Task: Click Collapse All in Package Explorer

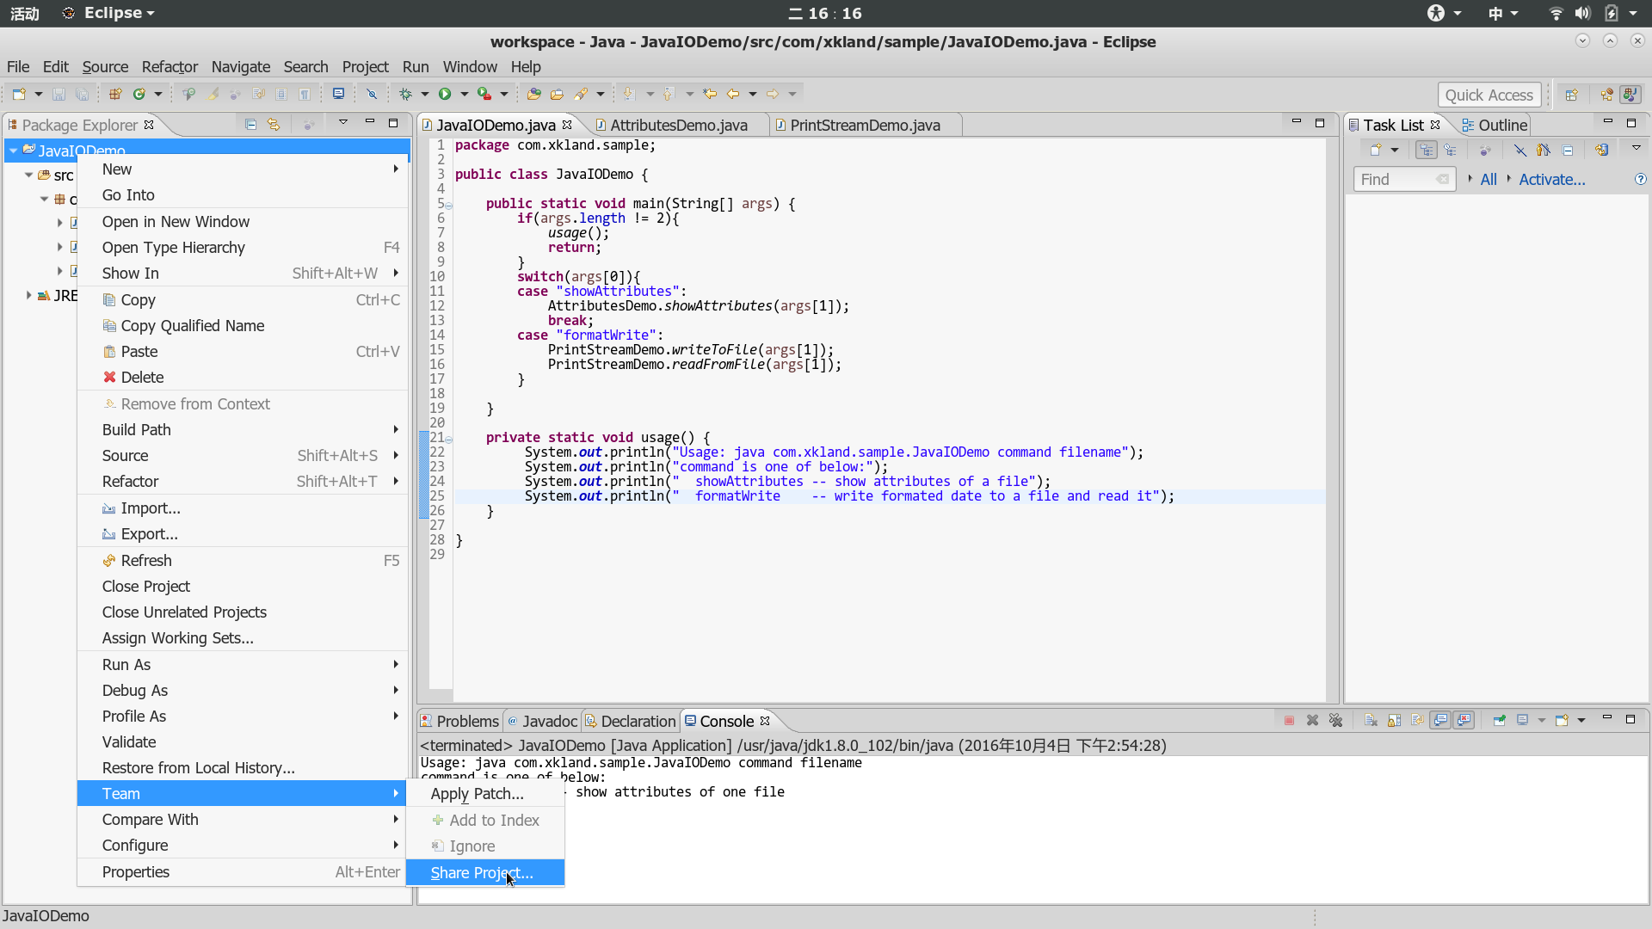Action: 250,125
